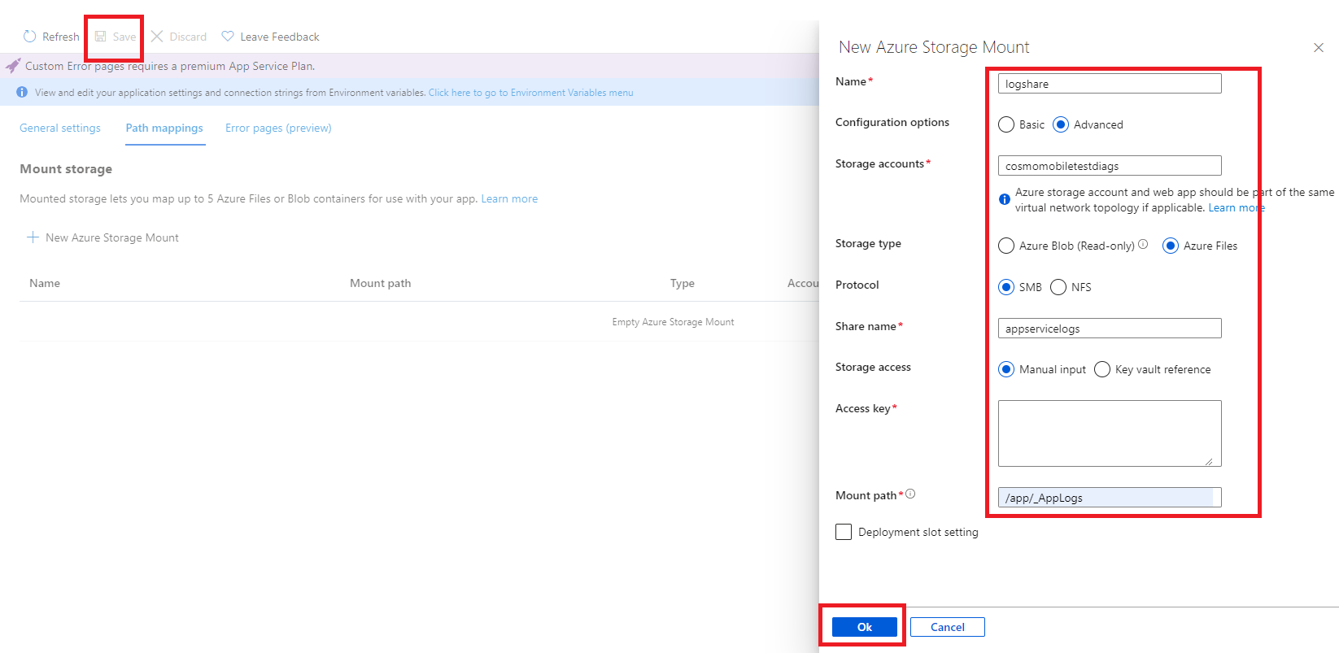Click info icon next to Mount path
Screen dimensions: 1339x653
click(x=910, y=494)
